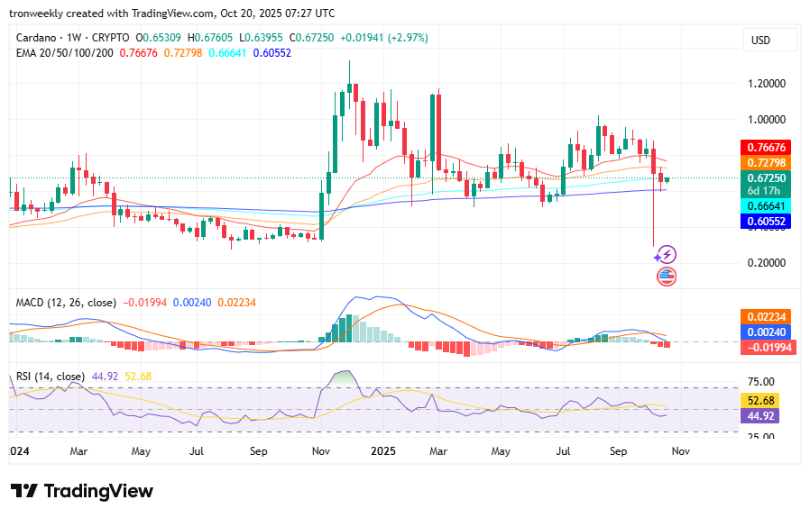
Task: Click the blue 0.60552 EMA price label
Action: point(764,221)
